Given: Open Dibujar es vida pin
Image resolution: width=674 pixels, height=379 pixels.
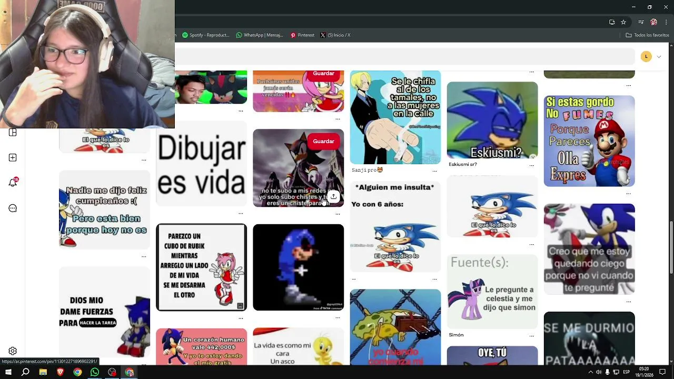Looking at the screenshot, I should [x=201, y=164].
